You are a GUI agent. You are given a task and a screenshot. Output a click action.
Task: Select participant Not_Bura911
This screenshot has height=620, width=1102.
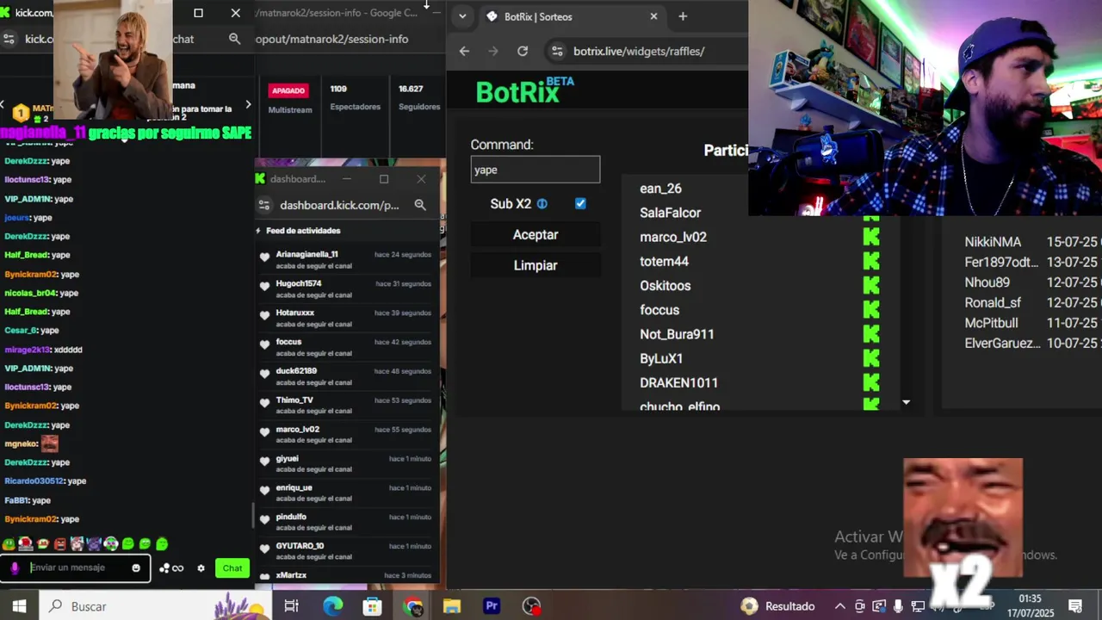pos(677,334)
